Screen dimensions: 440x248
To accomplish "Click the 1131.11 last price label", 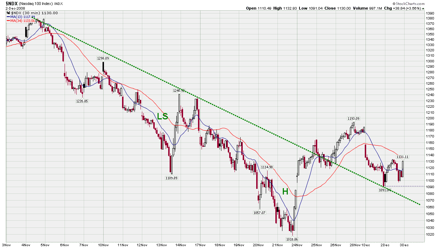I will click(x=402, y=157).
